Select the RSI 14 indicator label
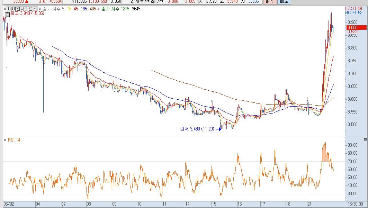The image size is (368, 208). point(14,140)
